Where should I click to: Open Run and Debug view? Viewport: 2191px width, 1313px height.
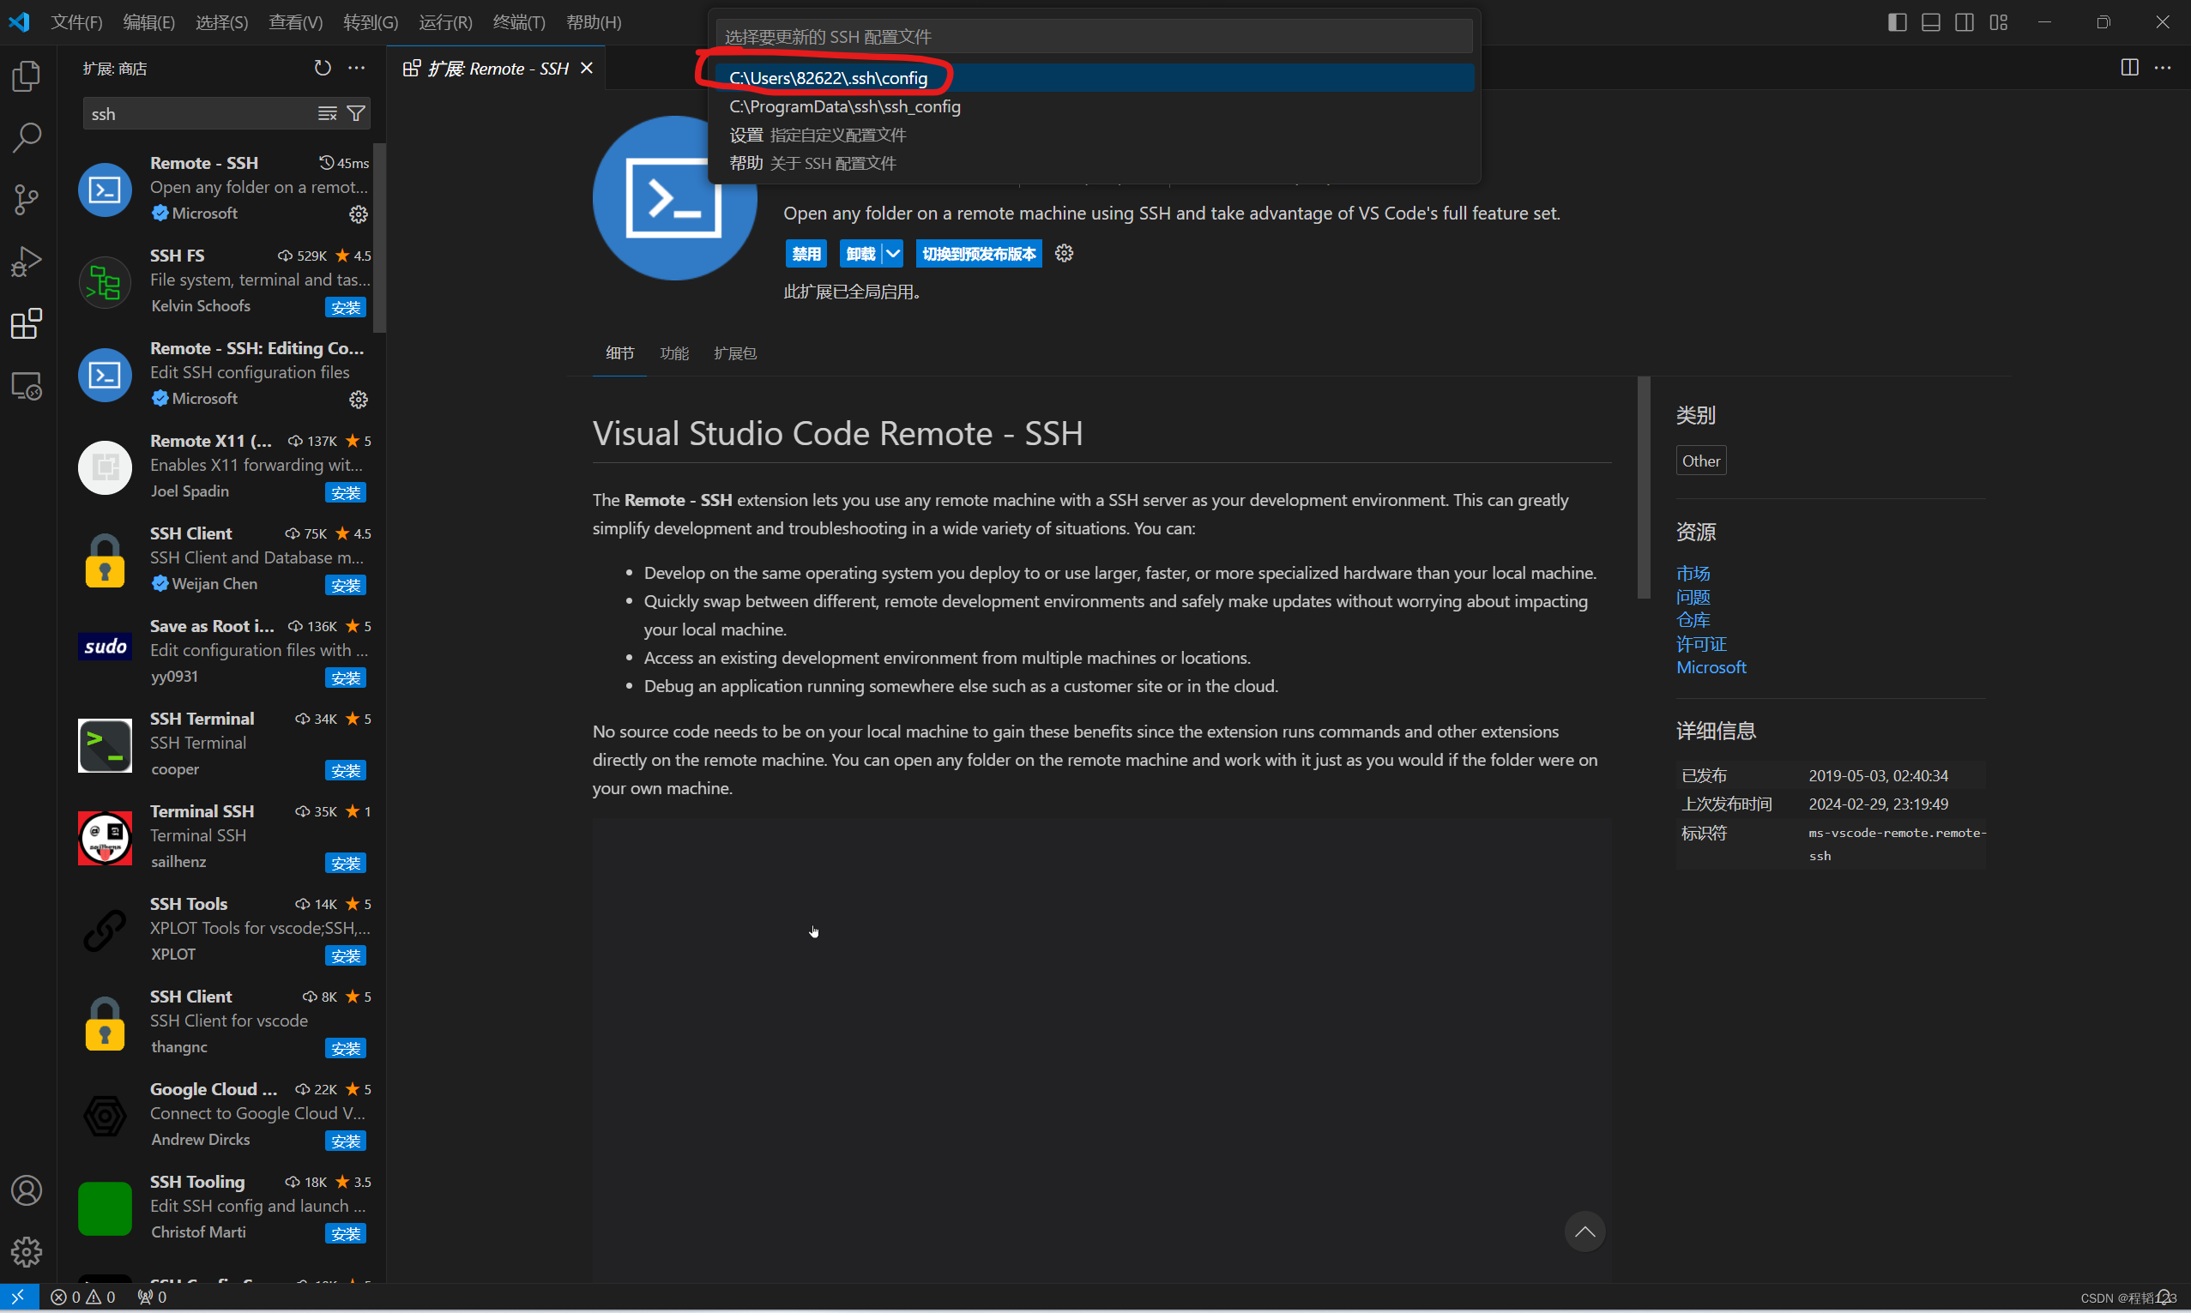point(27,260)
